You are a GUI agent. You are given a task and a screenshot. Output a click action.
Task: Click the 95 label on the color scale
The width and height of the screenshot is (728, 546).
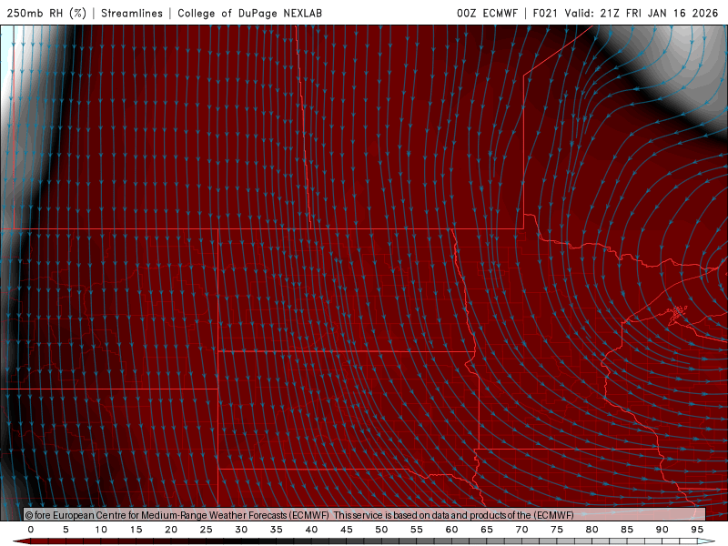click(x=697, y=530)
